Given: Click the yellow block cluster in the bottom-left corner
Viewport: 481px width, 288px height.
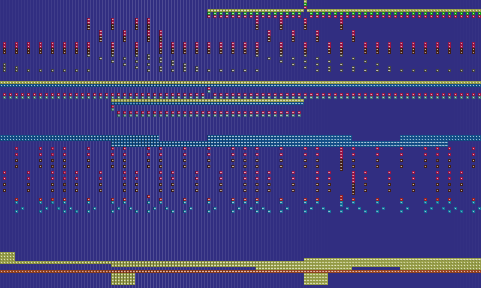Looking at the screenshot, I should [x=8, y=256].
